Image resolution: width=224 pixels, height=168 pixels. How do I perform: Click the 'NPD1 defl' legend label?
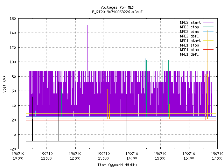[189, 54]
